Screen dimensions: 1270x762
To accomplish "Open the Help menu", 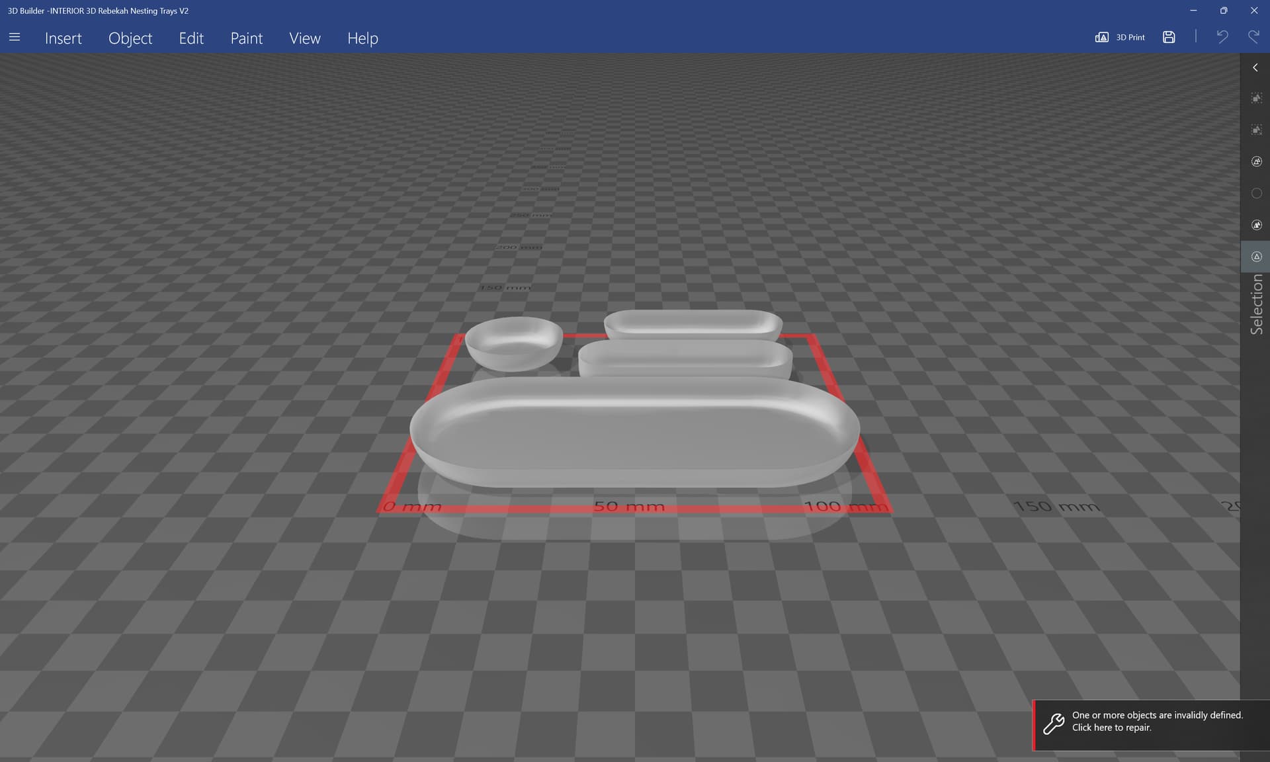I will click(x=362, y=38).
